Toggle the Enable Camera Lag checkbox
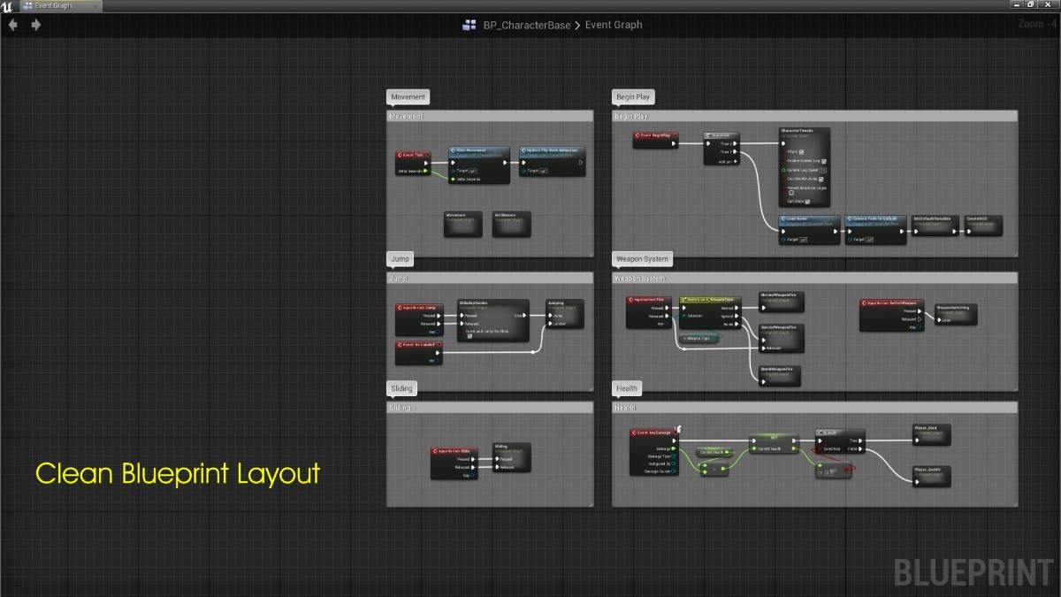The width and height of the screenshot is (1061, 597). point(824,161)
